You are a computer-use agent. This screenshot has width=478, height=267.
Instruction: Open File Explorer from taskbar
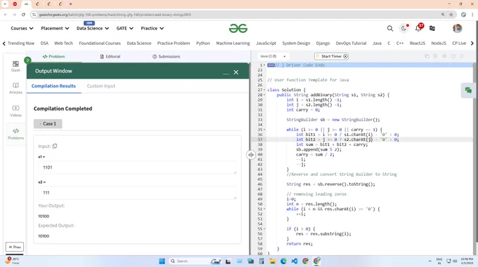(x=272, y=261)
